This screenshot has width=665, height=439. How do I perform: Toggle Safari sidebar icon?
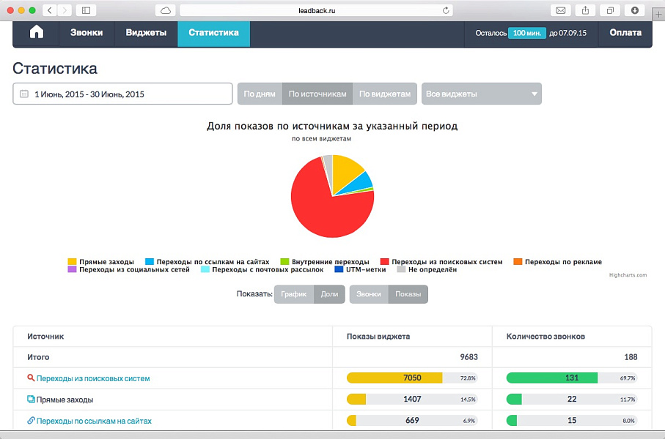click(86, 10)
